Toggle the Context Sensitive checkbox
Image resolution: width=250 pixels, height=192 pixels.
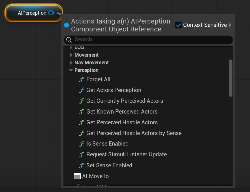tap(178, 25)
